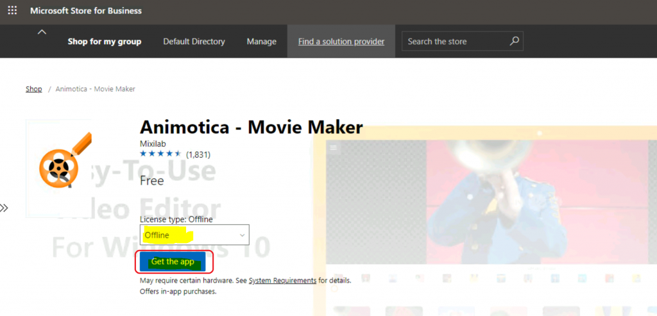
Task: Click the Animotica - Movie Maker heading
Action: click(x=251, y=127)
